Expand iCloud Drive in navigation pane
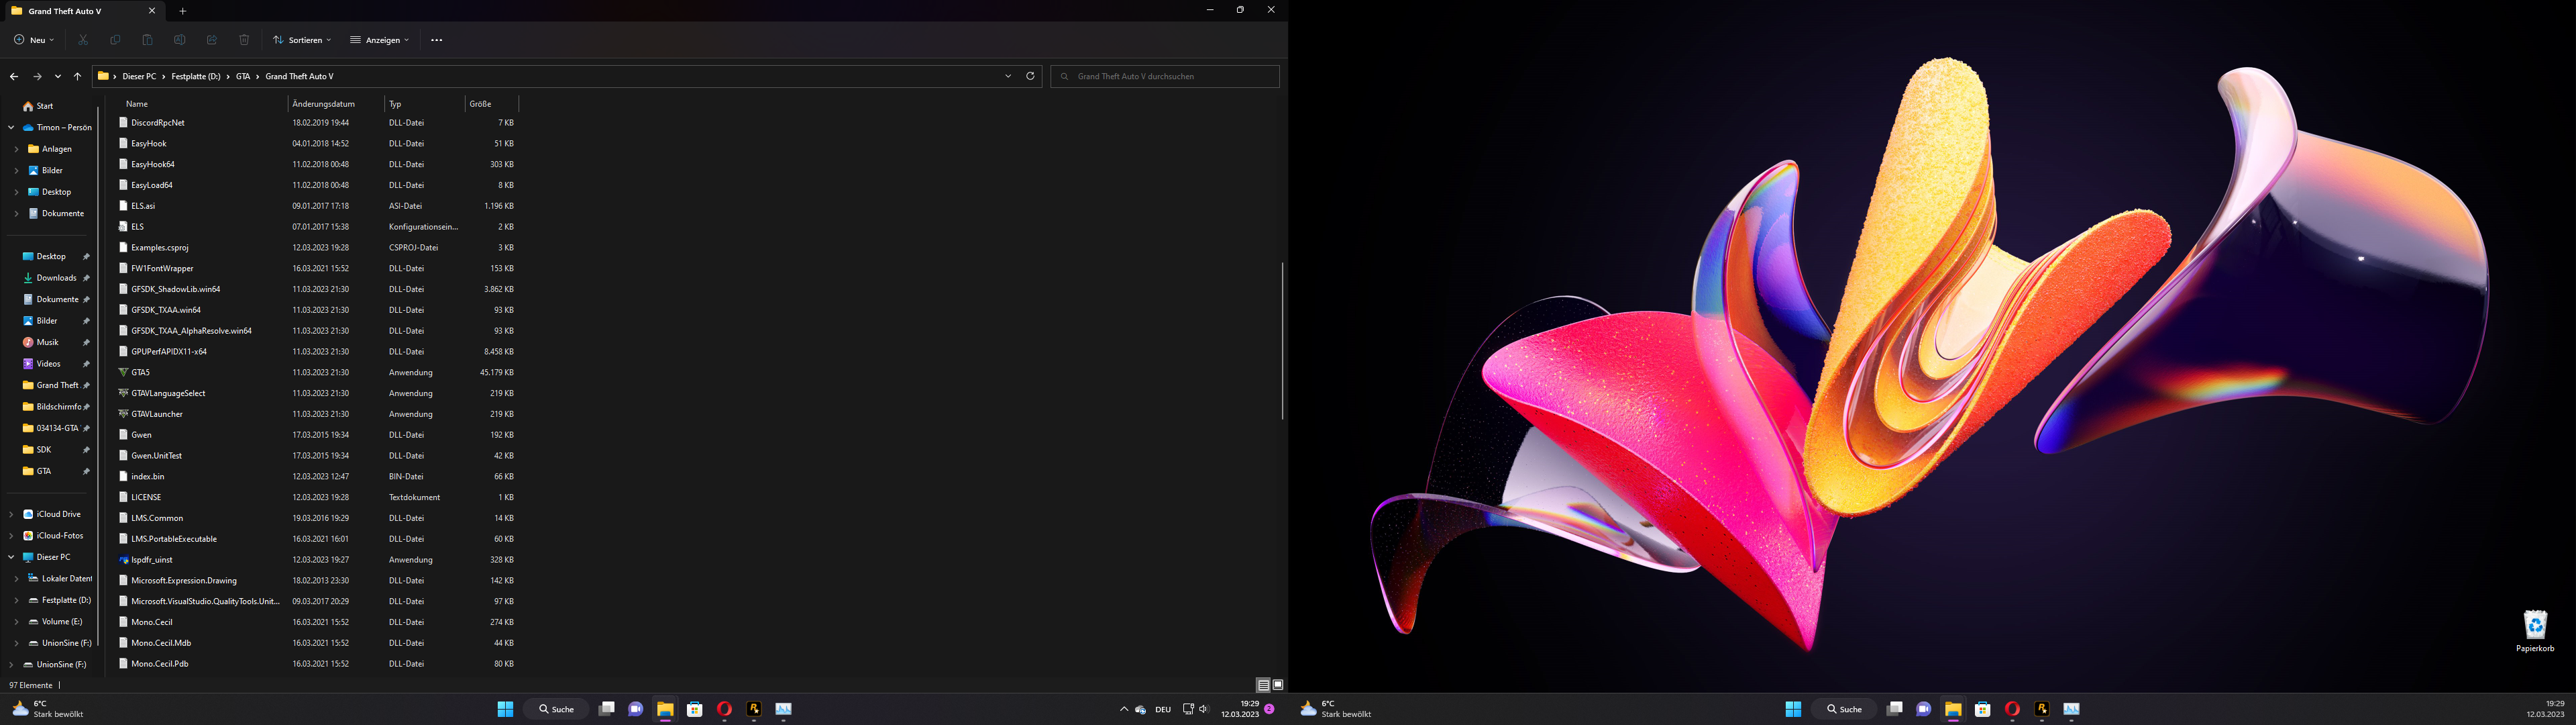2576x725 pixels. (11, 515)
